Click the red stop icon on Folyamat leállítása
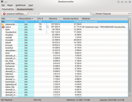 4,14
